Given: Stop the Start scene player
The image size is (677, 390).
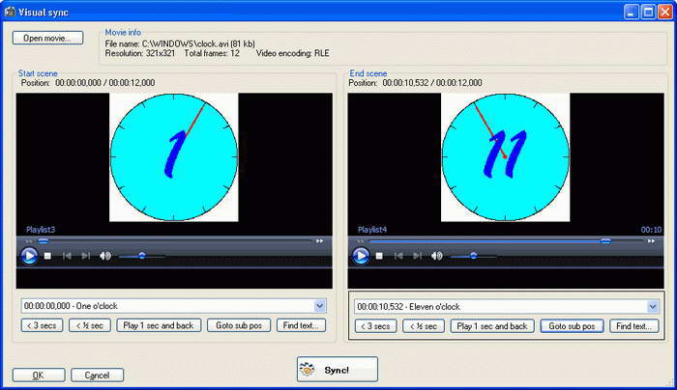Looking at the screenshot, I should [x=48, y=256].
